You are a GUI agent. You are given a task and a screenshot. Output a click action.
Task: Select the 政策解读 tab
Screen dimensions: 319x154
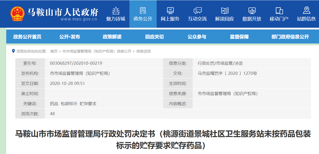click(112, 37)
